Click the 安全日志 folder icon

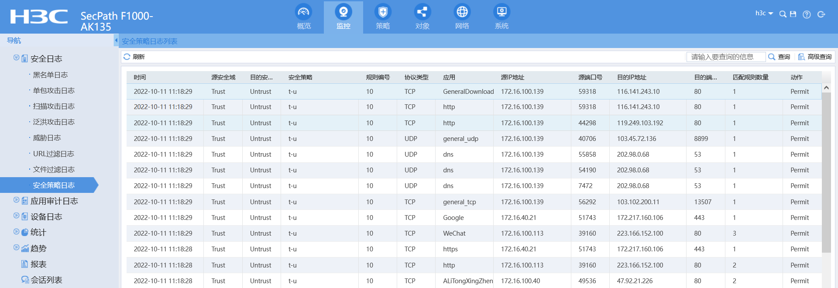[x=24, y=58]
